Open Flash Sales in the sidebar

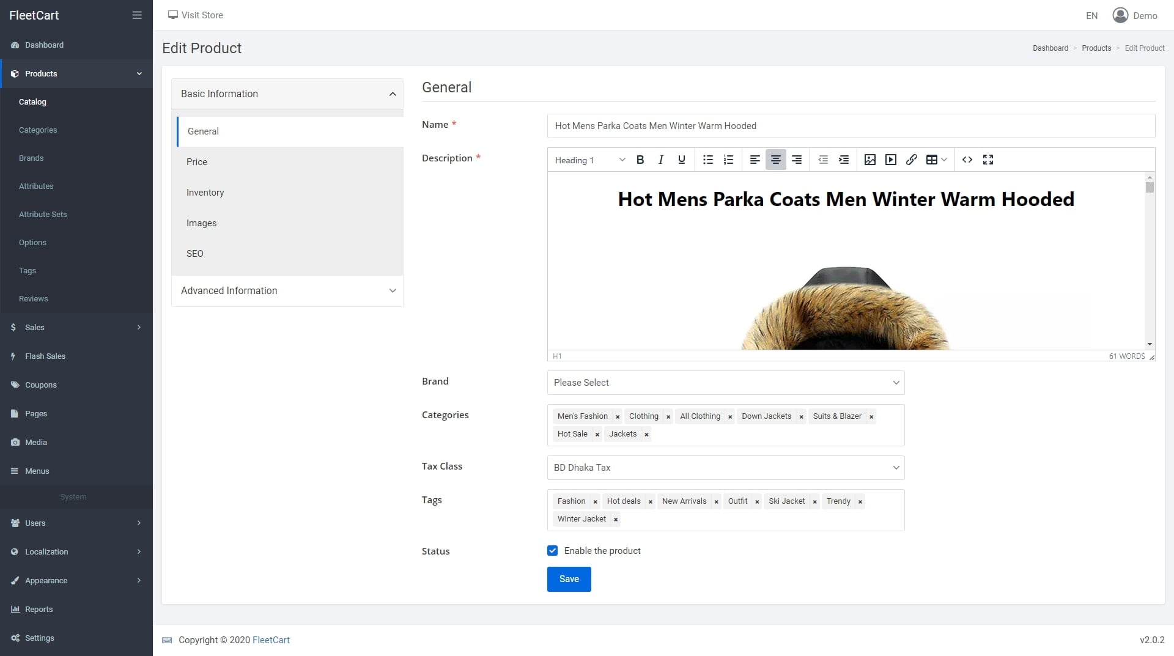pos(45,356)
